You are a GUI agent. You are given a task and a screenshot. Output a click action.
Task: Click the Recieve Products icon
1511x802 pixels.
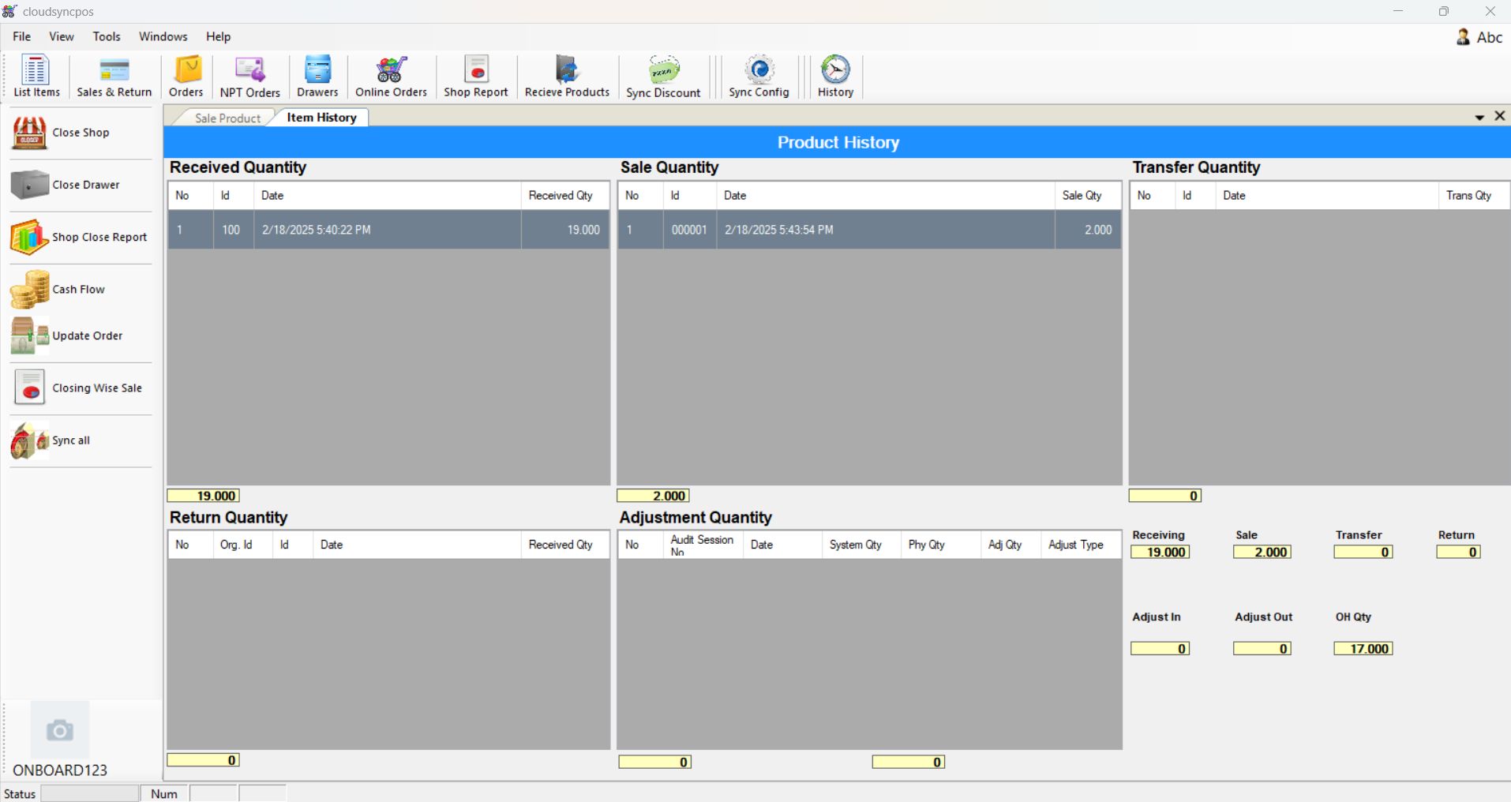point(567,76)
